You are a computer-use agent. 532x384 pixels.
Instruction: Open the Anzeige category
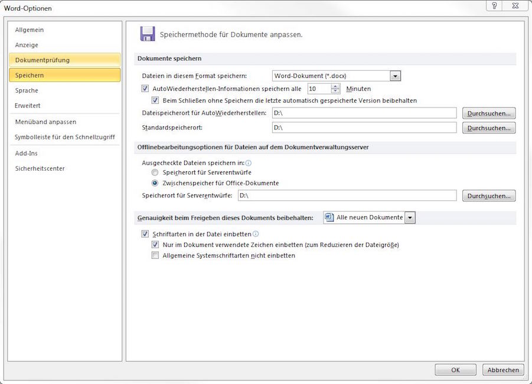(64, 45)
